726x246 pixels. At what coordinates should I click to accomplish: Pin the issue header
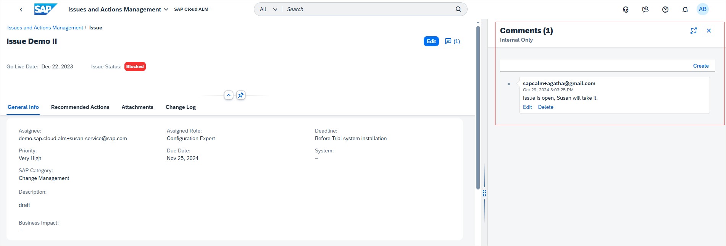(241, 95)
